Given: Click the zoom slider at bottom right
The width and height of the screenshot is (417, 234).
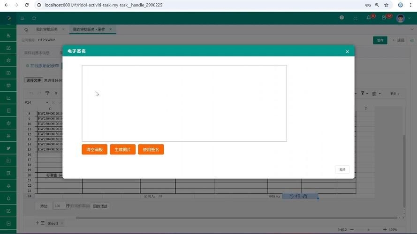Looking at the screenshot, I should pos(368,230).
